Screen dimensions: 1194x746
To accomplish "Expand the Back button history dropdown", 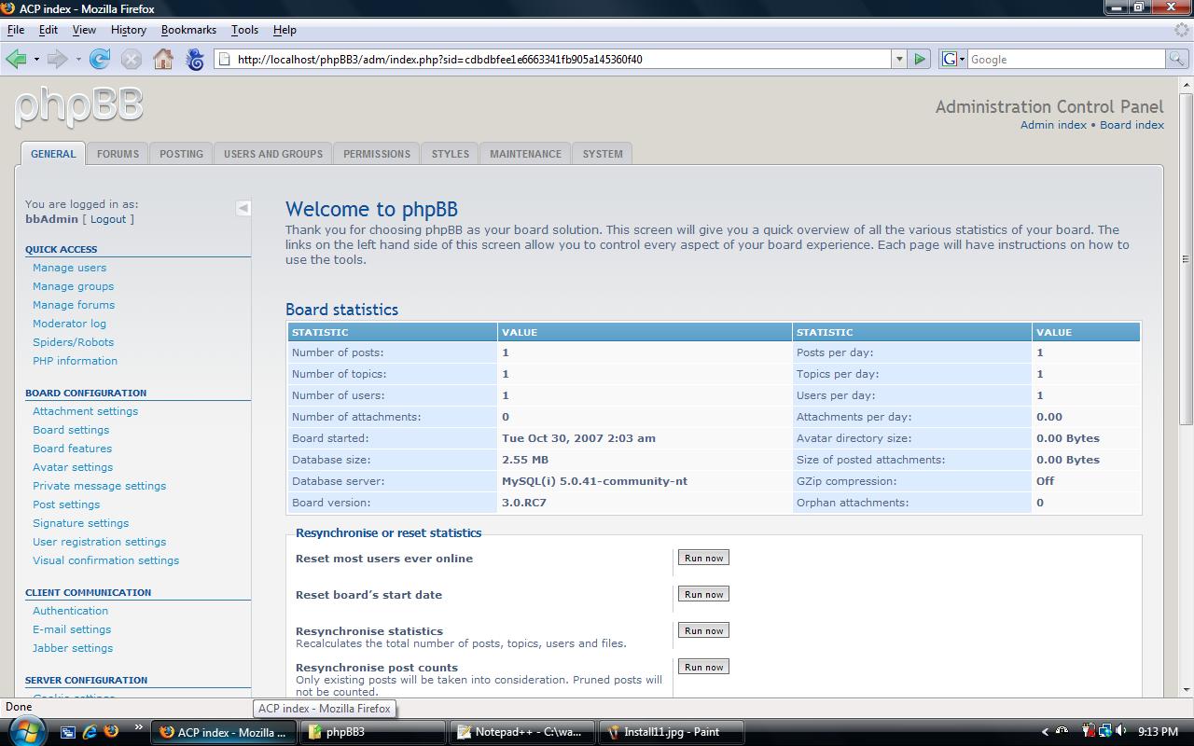I will coord(36,60).
